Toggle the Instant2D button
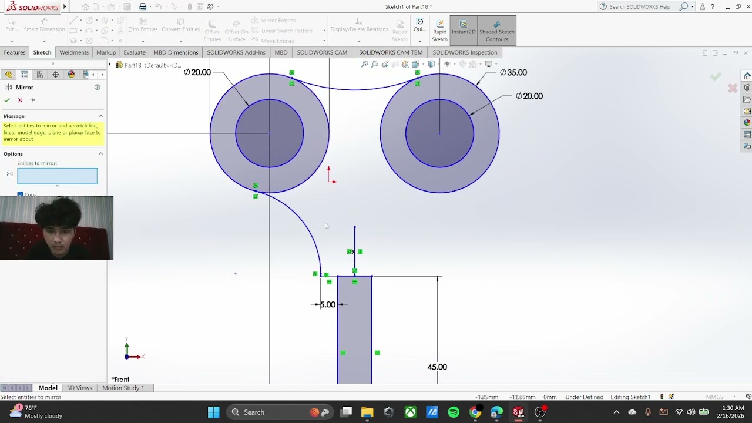Screen dimensions: 752x423 pyautogui.click(x=464, y=31)
